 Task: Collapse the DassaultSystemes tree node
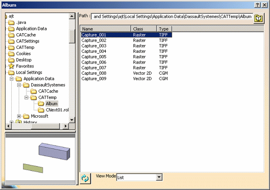coord(19,85)
